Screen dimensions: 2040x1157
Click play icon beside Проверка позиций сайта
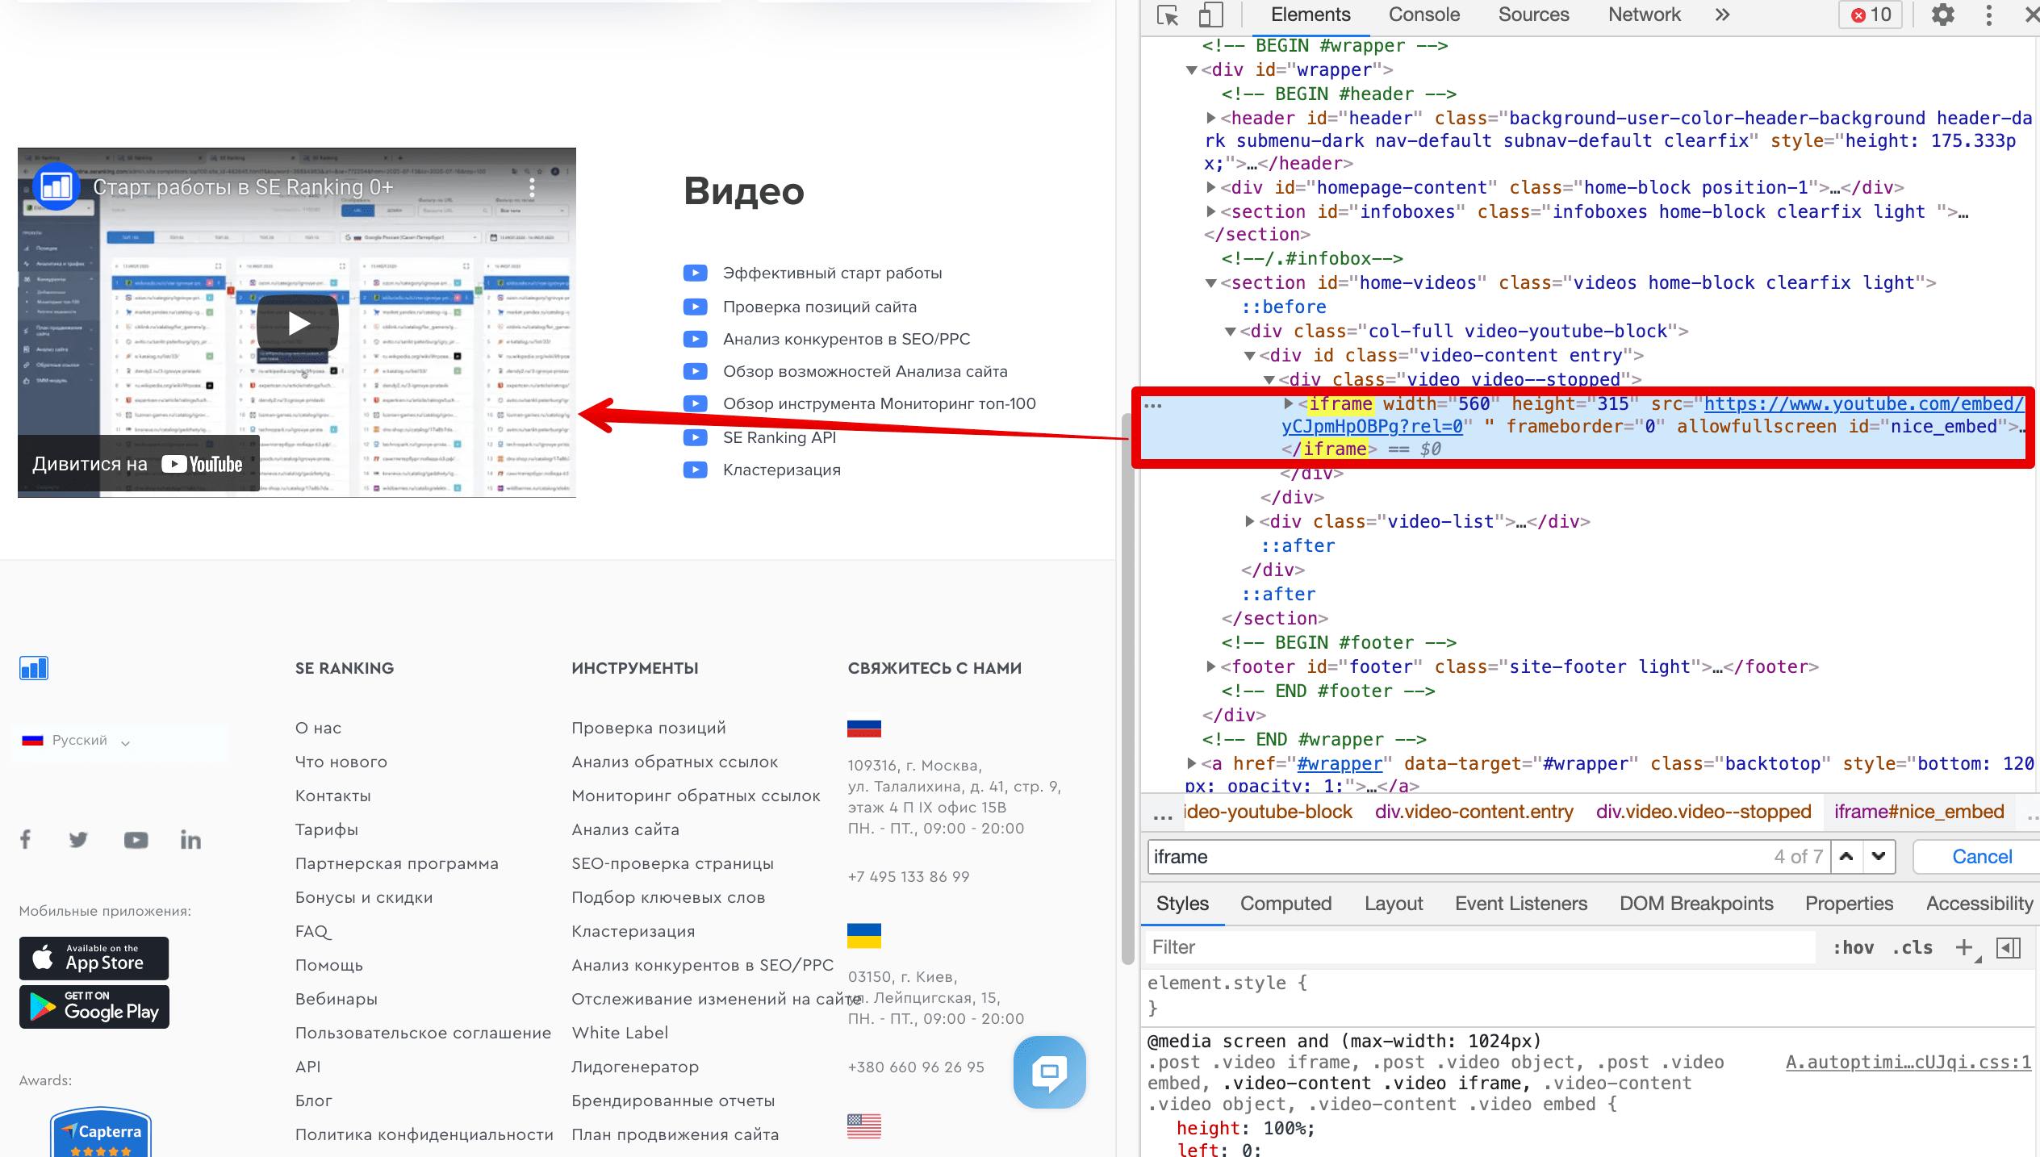(695, 307)
